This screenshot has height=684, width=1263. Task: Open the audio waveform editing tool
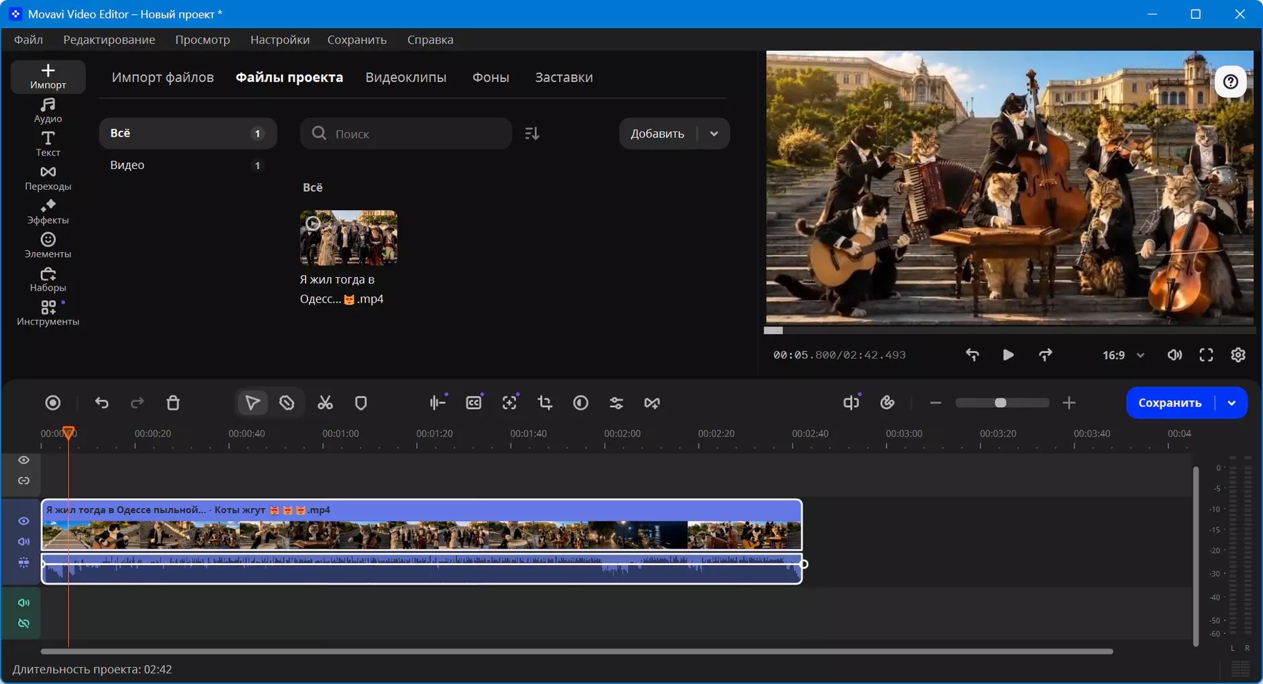tap(438, 403)
